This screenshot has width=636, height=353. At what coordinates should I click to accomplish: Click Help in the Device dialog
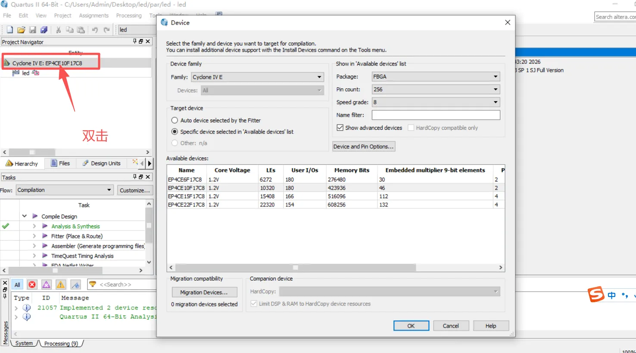coord(491,326)
